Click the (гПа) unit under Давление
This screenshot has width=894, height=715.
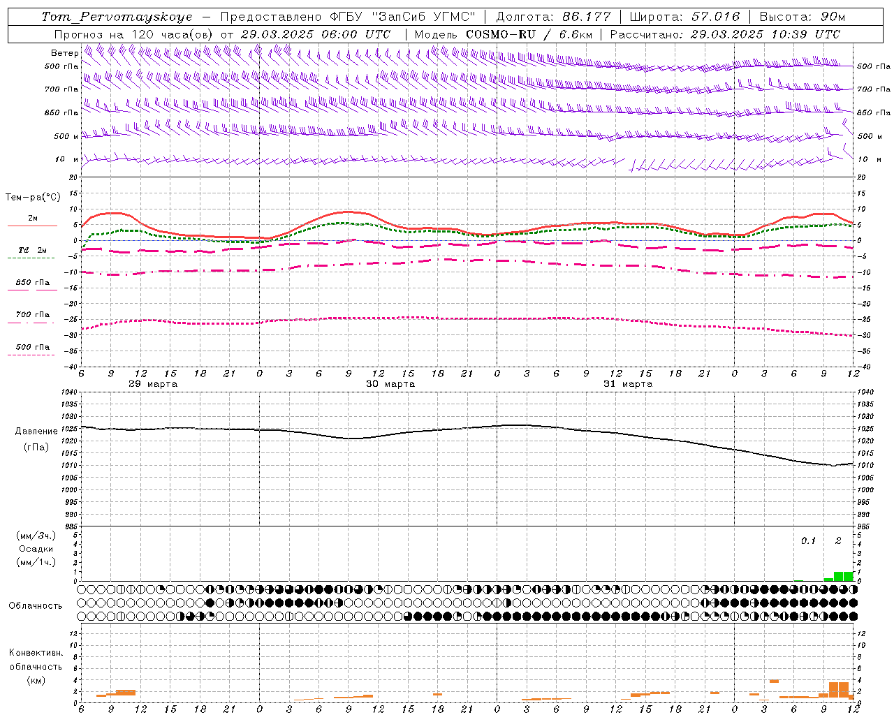[36, 447]
